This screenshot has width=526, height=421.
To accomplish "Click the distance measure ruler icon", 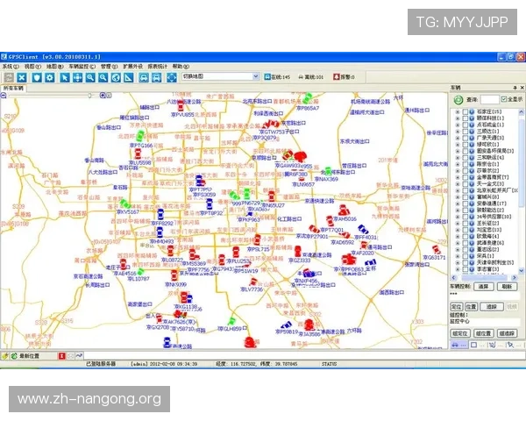I will 129,77.
